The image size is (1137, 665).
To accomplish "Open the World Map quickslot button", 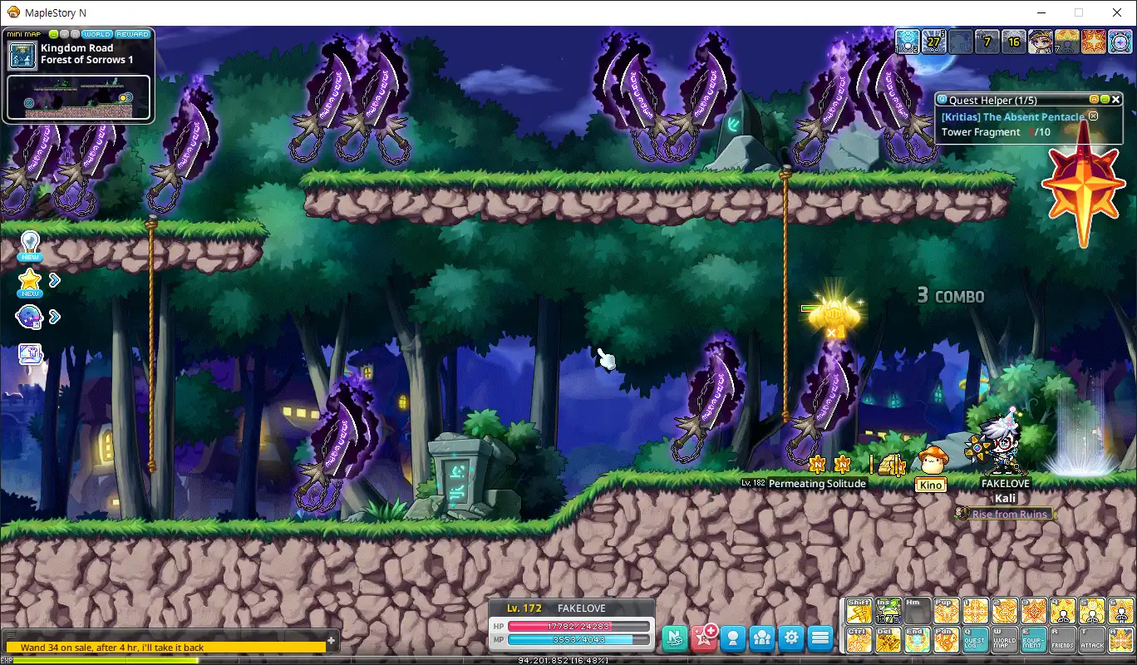I will click(x=1005, y=640).
